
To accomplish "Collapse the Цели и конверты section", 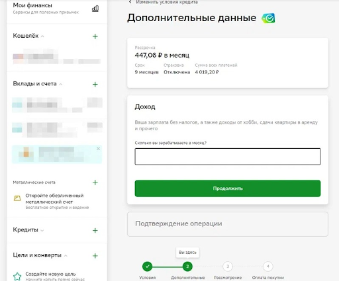I will 66,256.
